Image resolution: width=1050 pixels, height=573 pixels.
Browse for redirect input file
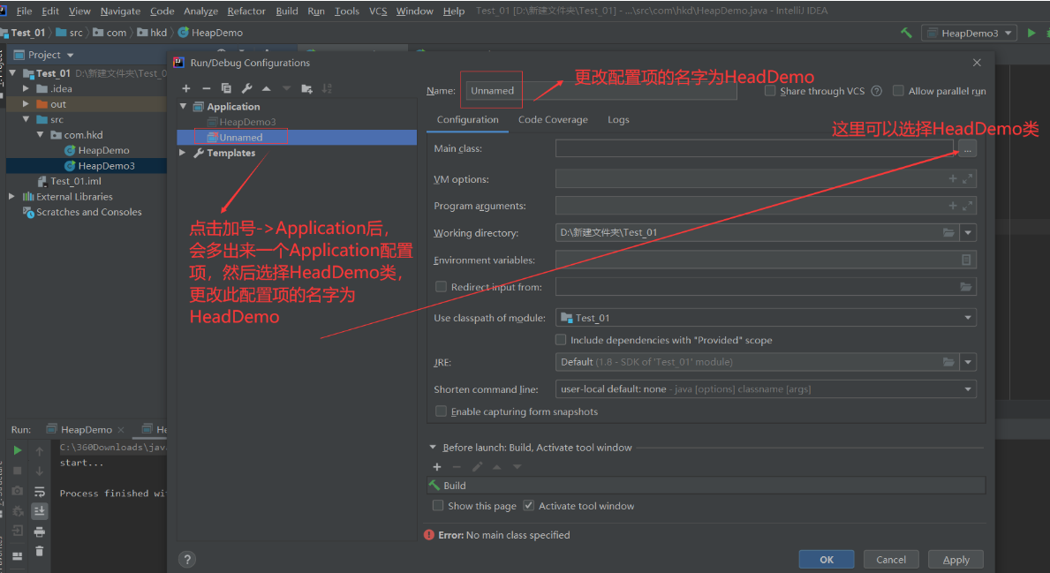tap(965, 286)
